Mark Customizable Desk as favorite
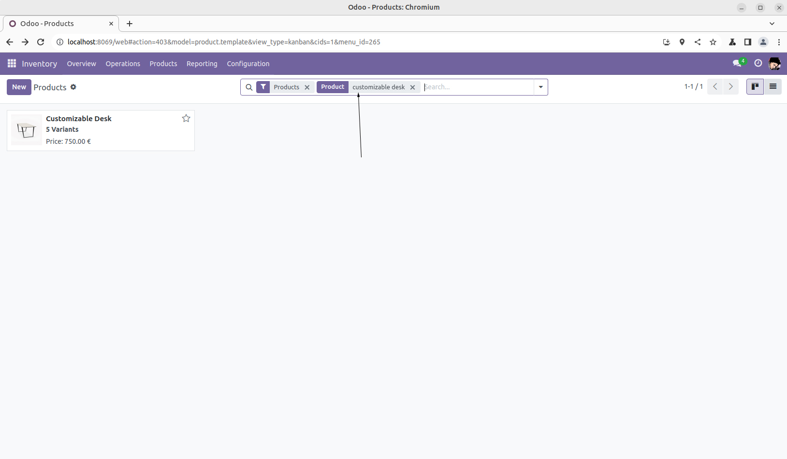 pyautogui.click(x=186, y=118)
